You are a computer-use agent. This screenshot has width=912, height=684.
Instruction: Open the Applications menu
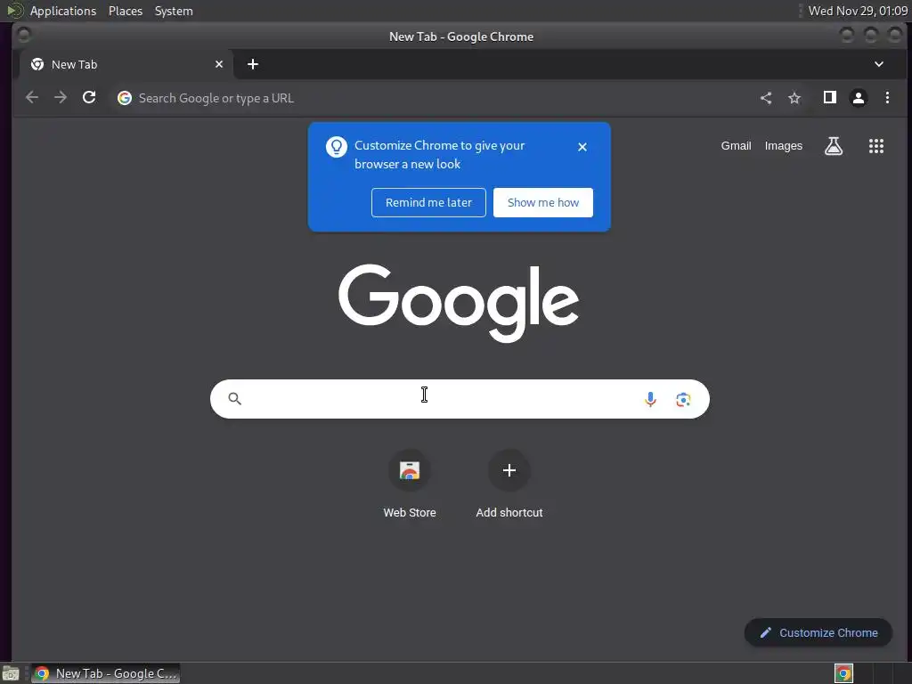pos(63,11)
